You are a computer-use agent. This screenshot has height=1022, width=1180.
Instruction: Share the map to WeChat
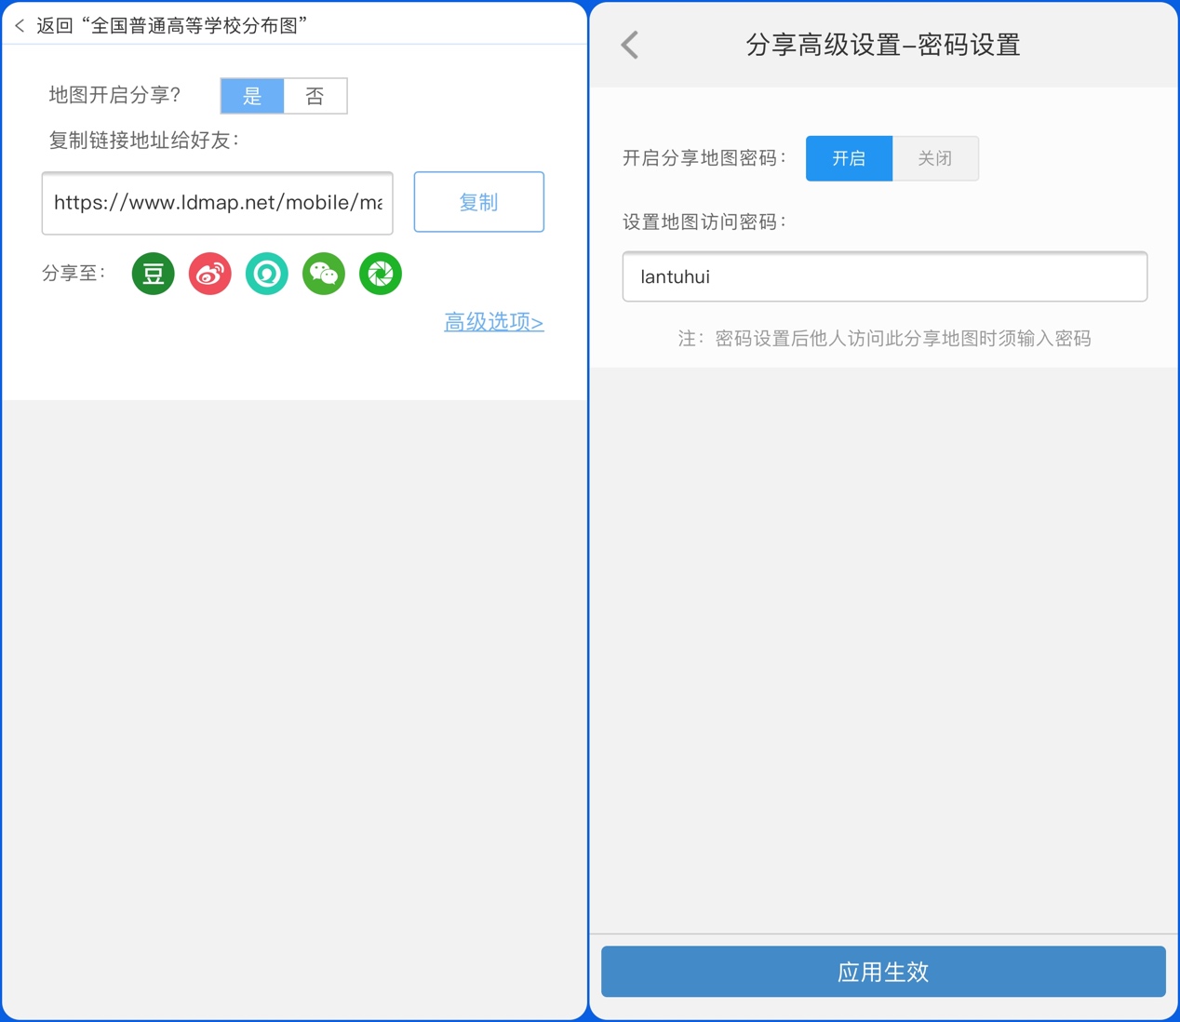324,275
